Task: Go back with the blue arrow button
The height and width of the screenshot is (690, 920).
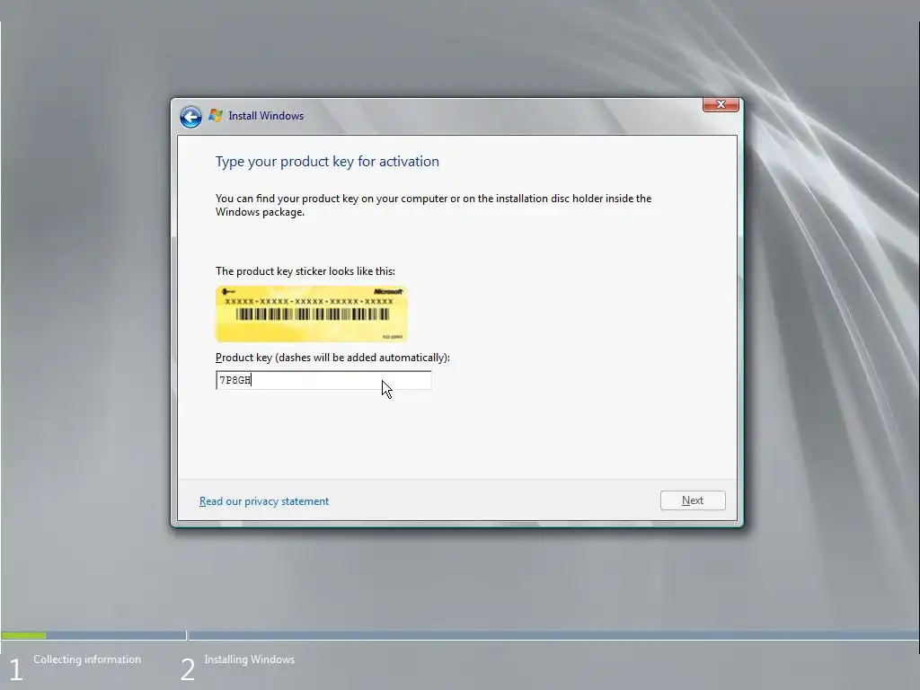Action: click(190, 117)
